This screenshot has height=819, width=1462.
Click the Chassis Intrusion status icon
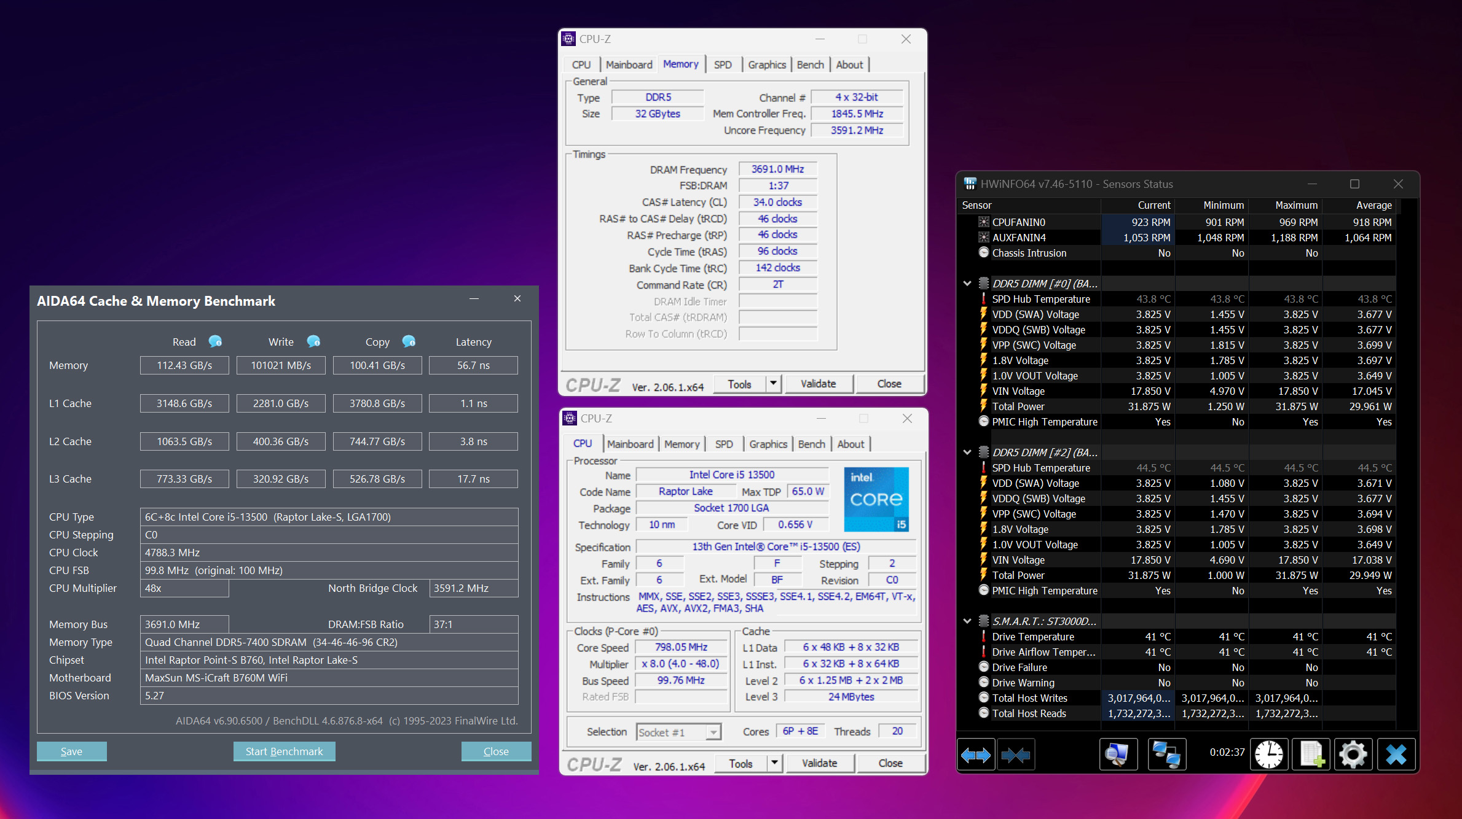click(984, 253)
